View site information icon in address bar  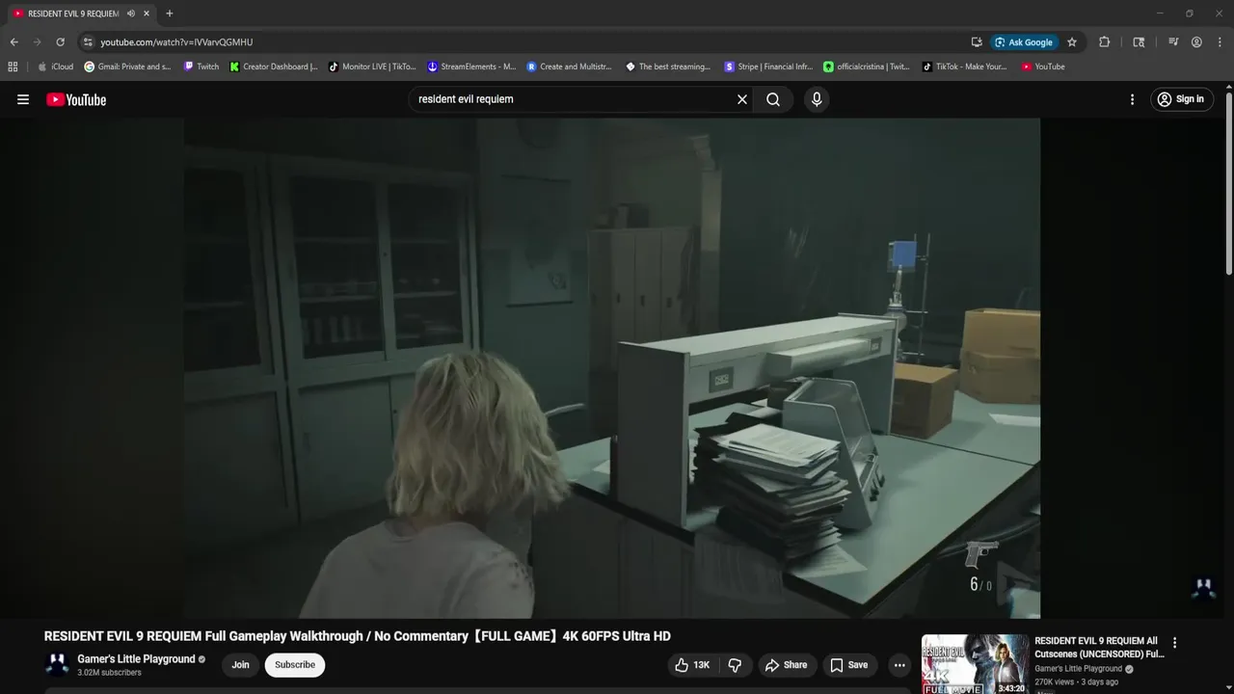[x=88, y=42]
